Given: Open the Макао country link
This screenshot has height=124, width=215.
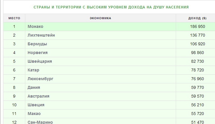Looking at the screenshot, I should [34, 114].
